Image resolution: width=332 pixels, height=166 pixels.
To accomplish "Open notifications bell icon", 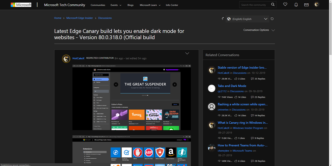I will pyautogui.click(x=296, y=5).
